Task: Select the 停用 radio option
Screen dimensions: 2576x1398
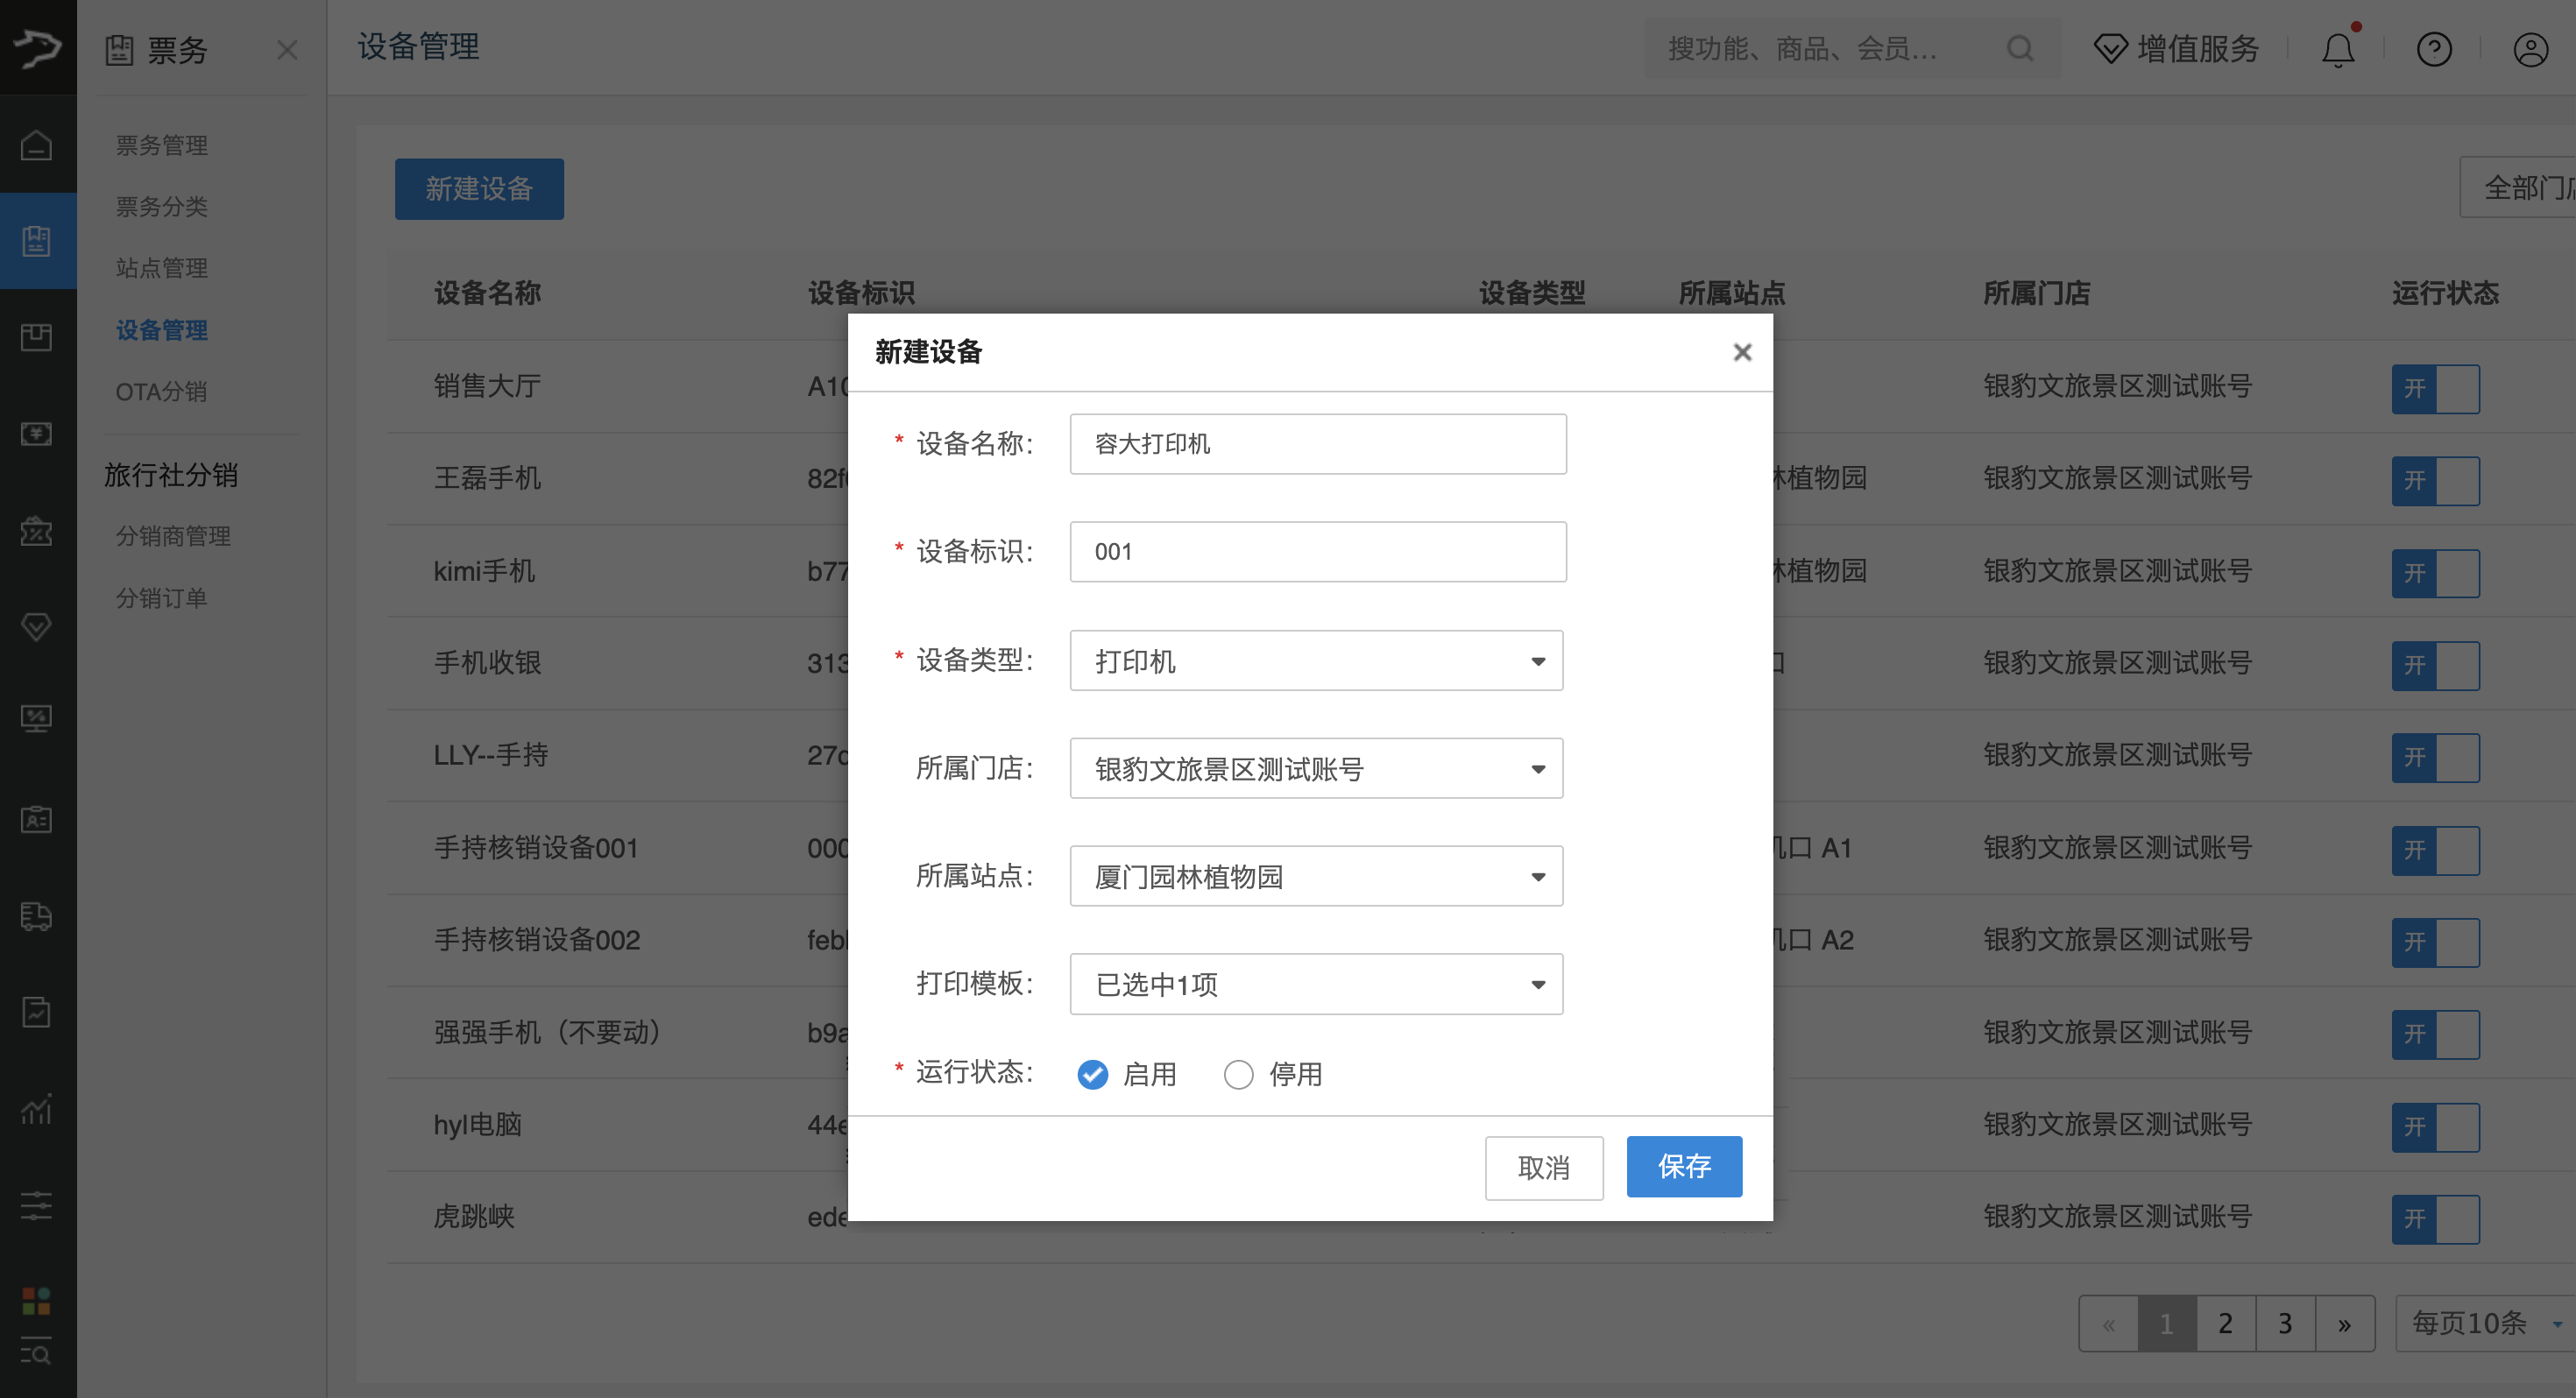Action: point(1238,1074)
